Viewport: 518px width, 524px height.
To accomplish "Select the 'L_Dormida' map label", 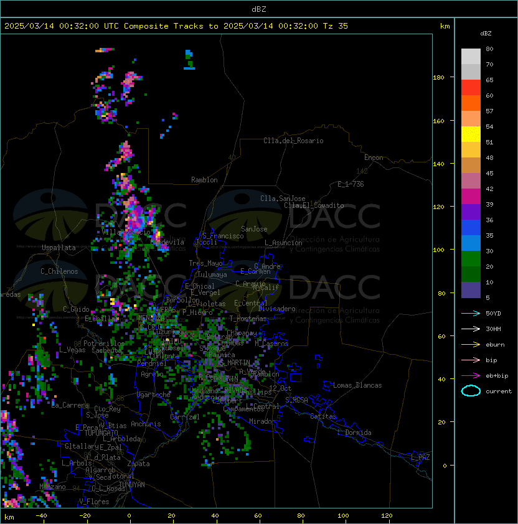I will coord(354,433).
